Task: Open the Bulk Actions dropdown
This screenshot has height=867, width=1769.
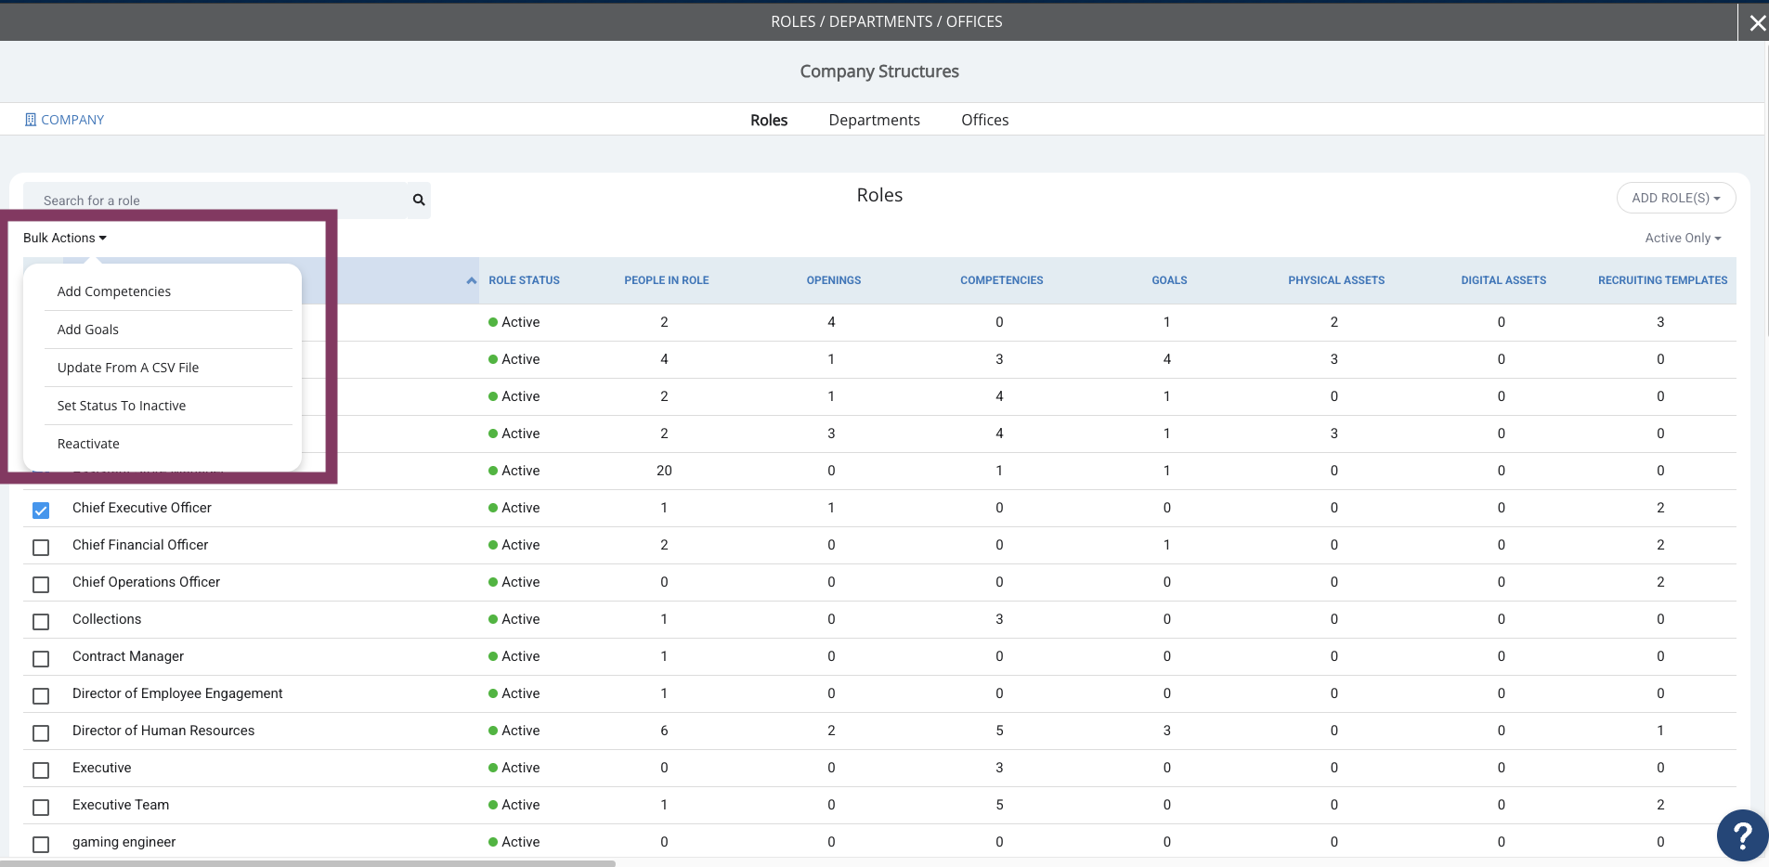Action: [x=65, y=238]
